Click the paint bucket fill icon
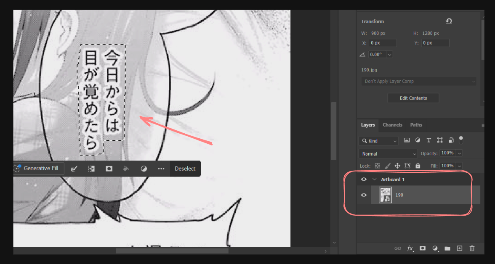495x264 pixels. [x=125, y=169]
